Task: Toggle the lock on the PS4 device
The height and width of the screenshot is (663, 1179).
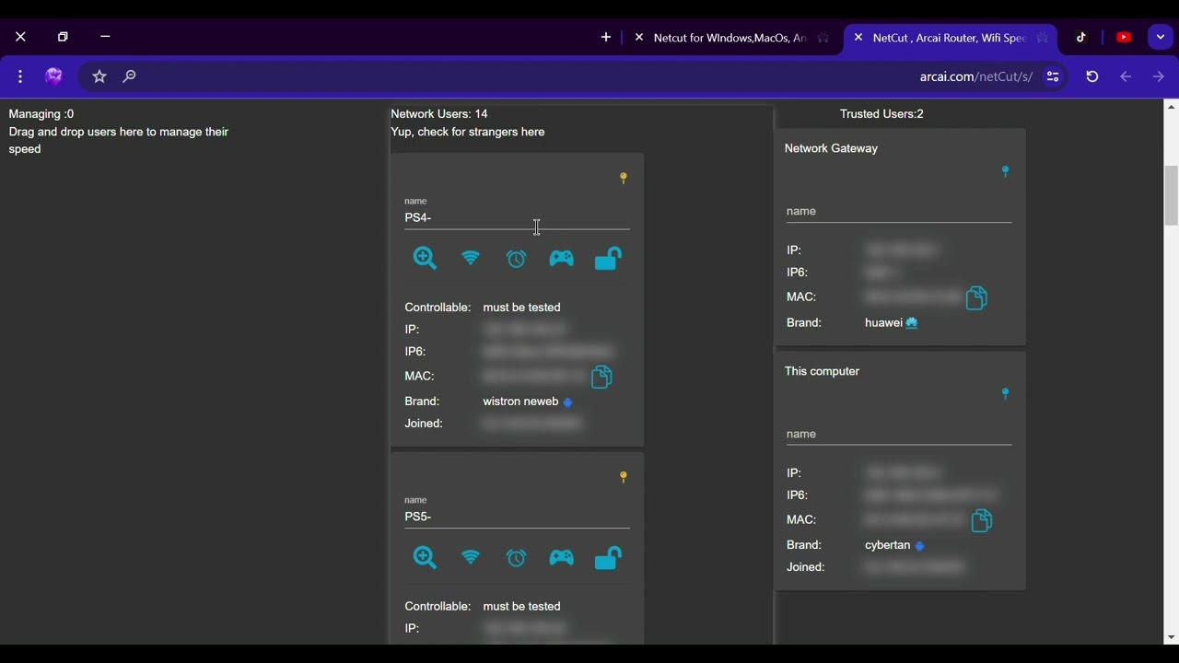Action: (608, 258)
